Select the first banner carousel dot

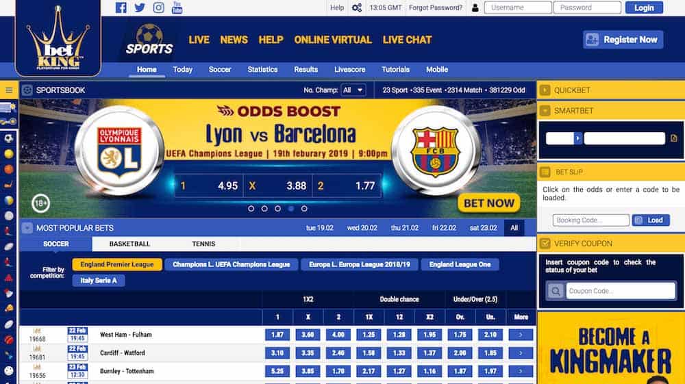[x=251, y=209]
